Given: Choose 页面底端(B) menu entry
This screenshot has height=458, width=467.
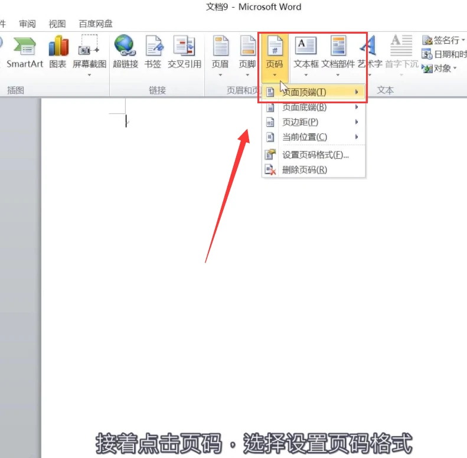Looking at the screenshot, I should coord(313,107).
